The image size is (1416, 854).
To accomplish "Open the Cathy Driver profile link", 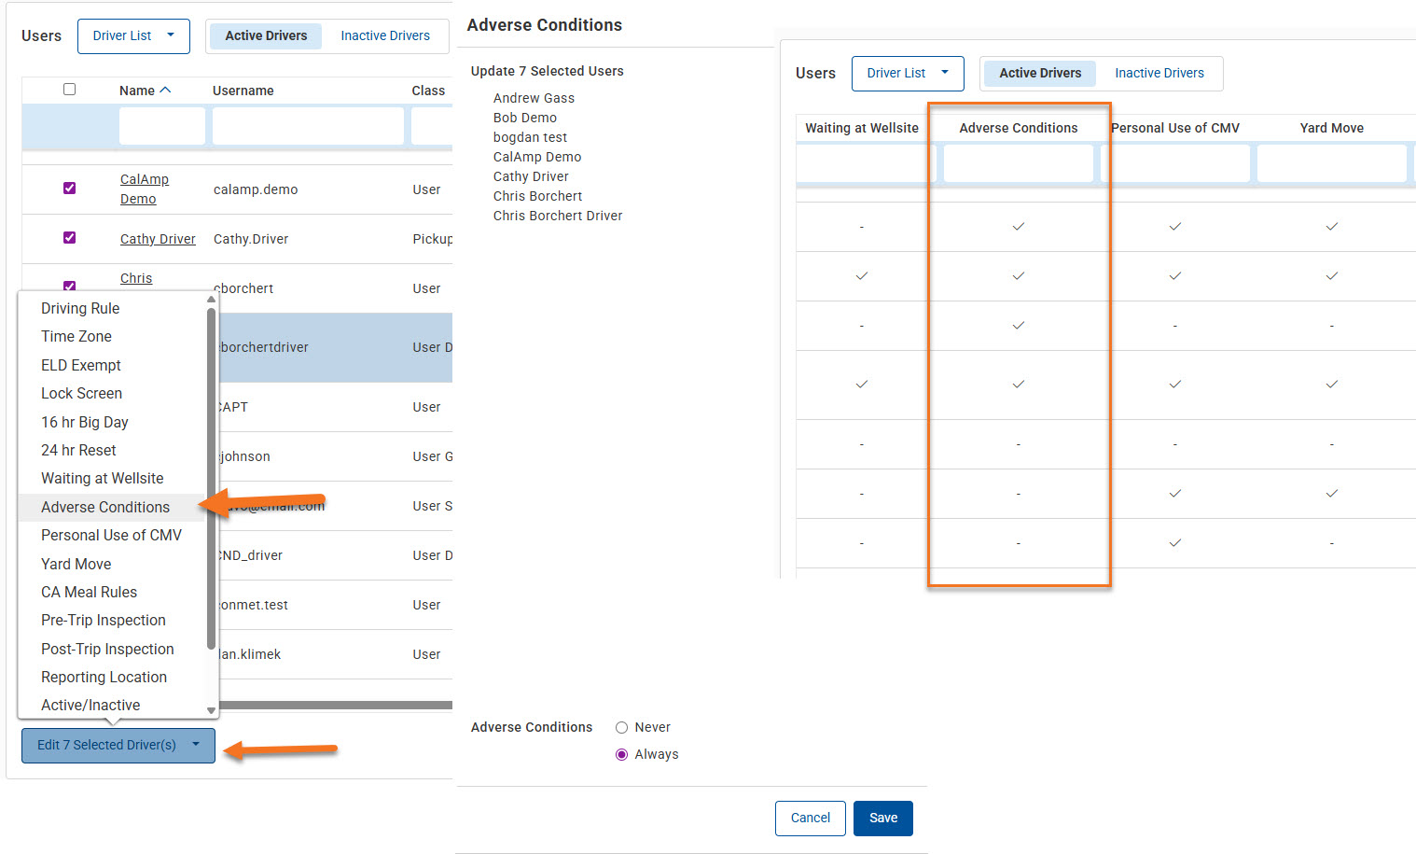I will [x=158, y=239].
